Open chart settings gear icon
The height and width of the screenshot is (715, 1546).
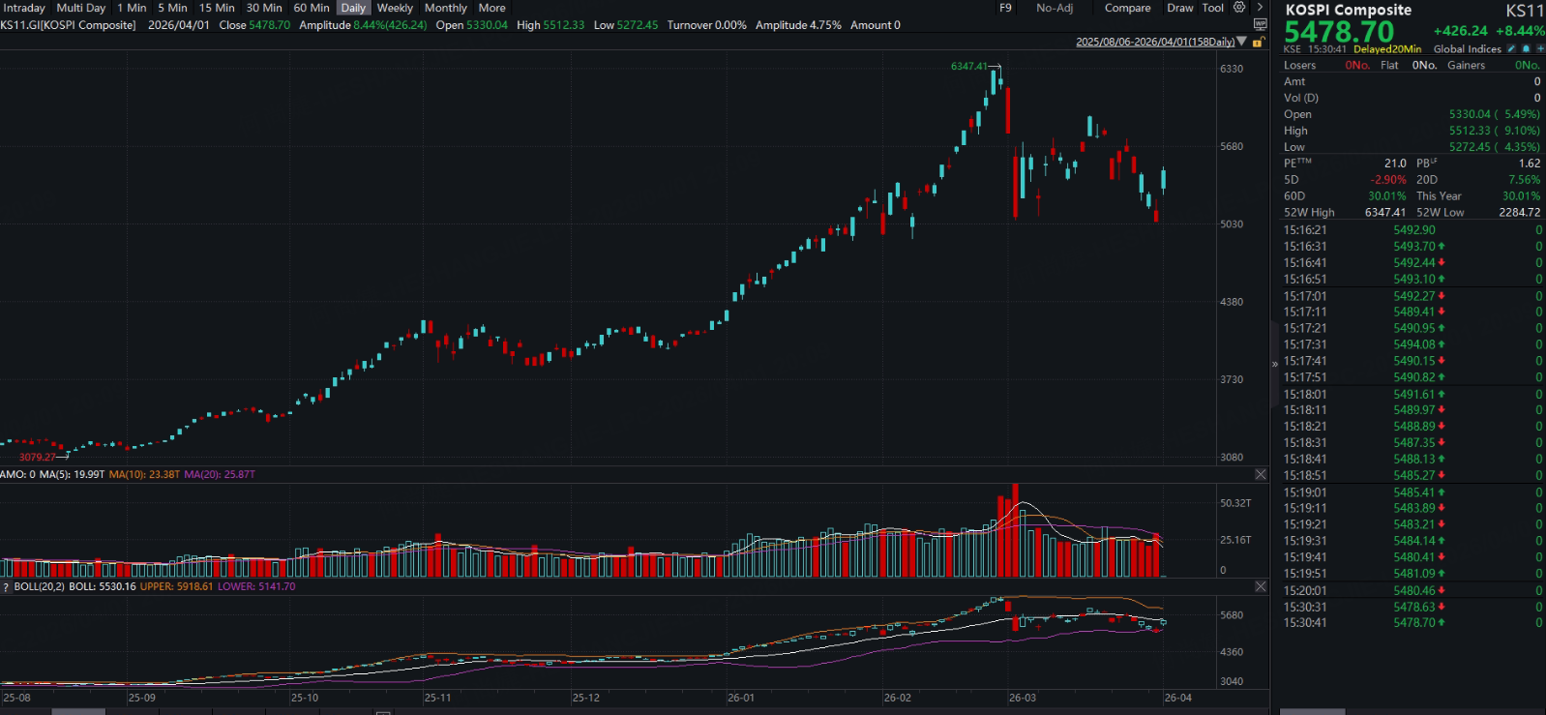click(1239, 8)
